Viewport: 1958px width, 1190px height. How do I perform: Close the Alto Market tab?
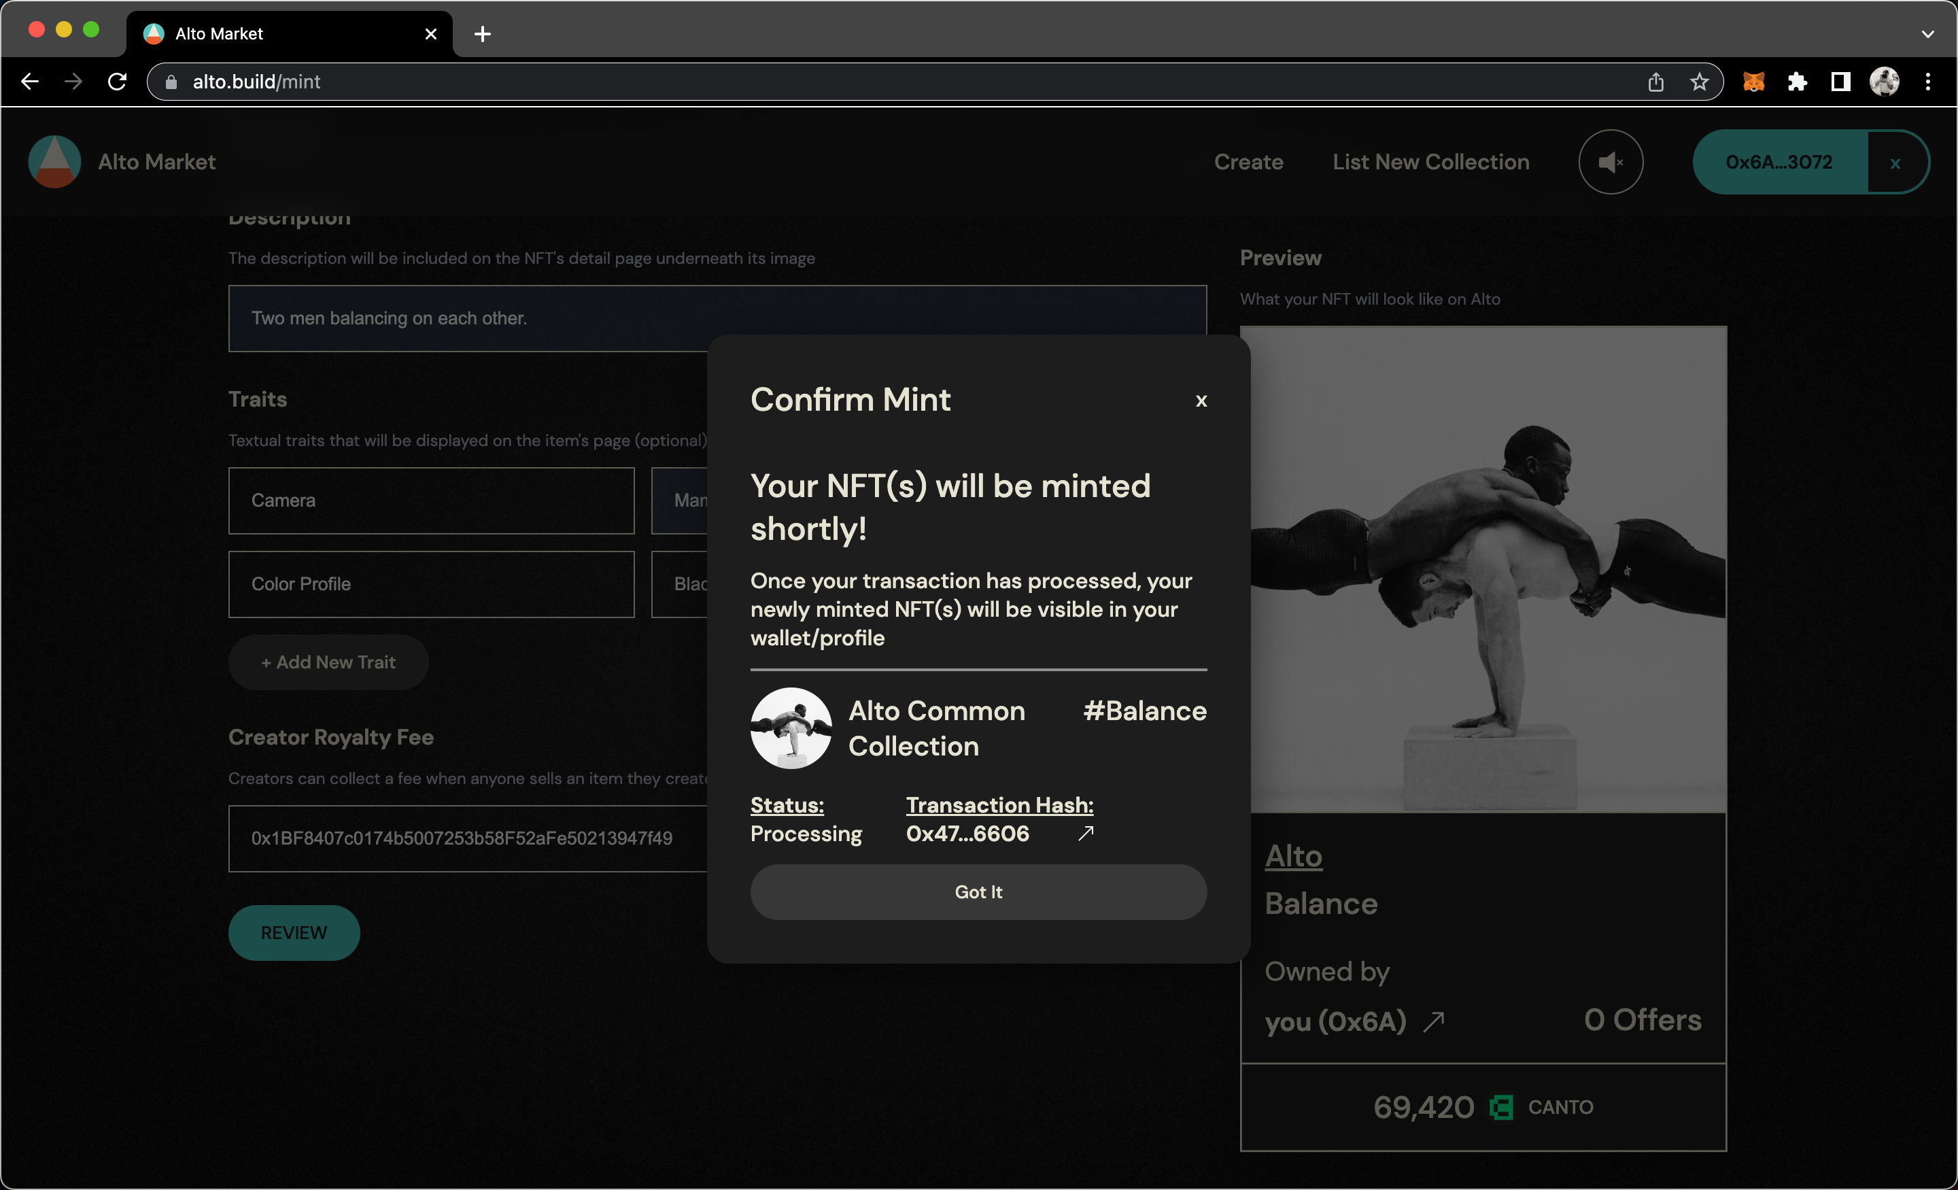tap(431, 33)
